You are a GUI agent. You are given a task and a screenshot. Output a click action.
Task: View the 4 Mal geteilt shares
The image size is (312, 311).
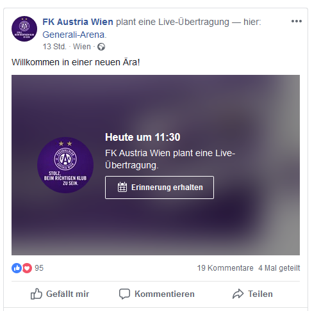coord(279,268)
